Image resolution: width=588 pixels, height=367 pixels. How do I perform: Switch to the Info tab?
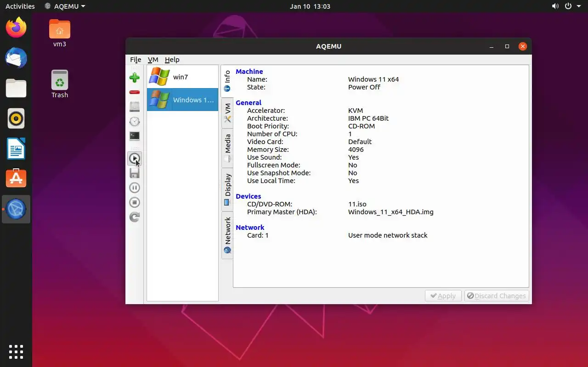(227, 81)
